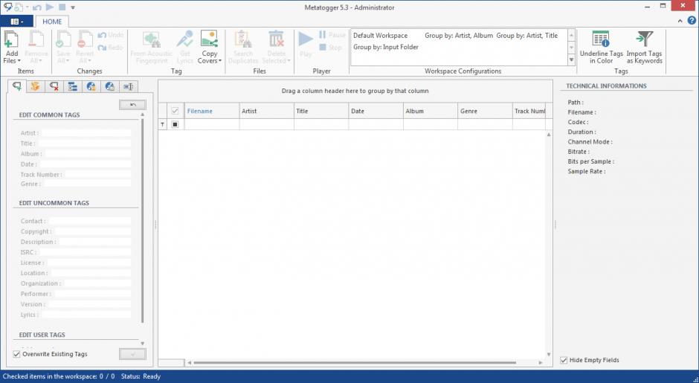Click the Get Lyrics microphone icon

click(184, 39)
